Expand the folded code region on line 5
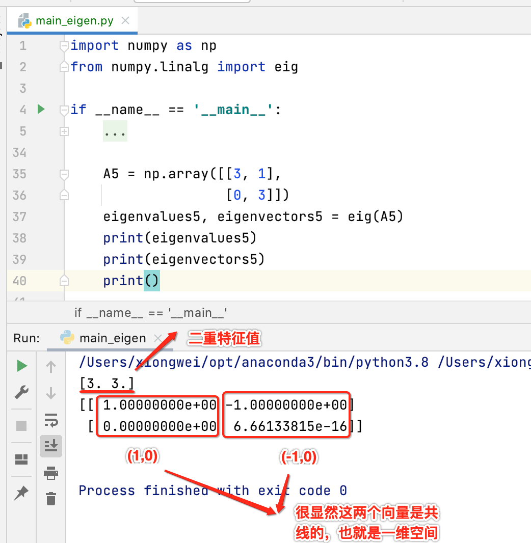 click(x=64, y=131)
